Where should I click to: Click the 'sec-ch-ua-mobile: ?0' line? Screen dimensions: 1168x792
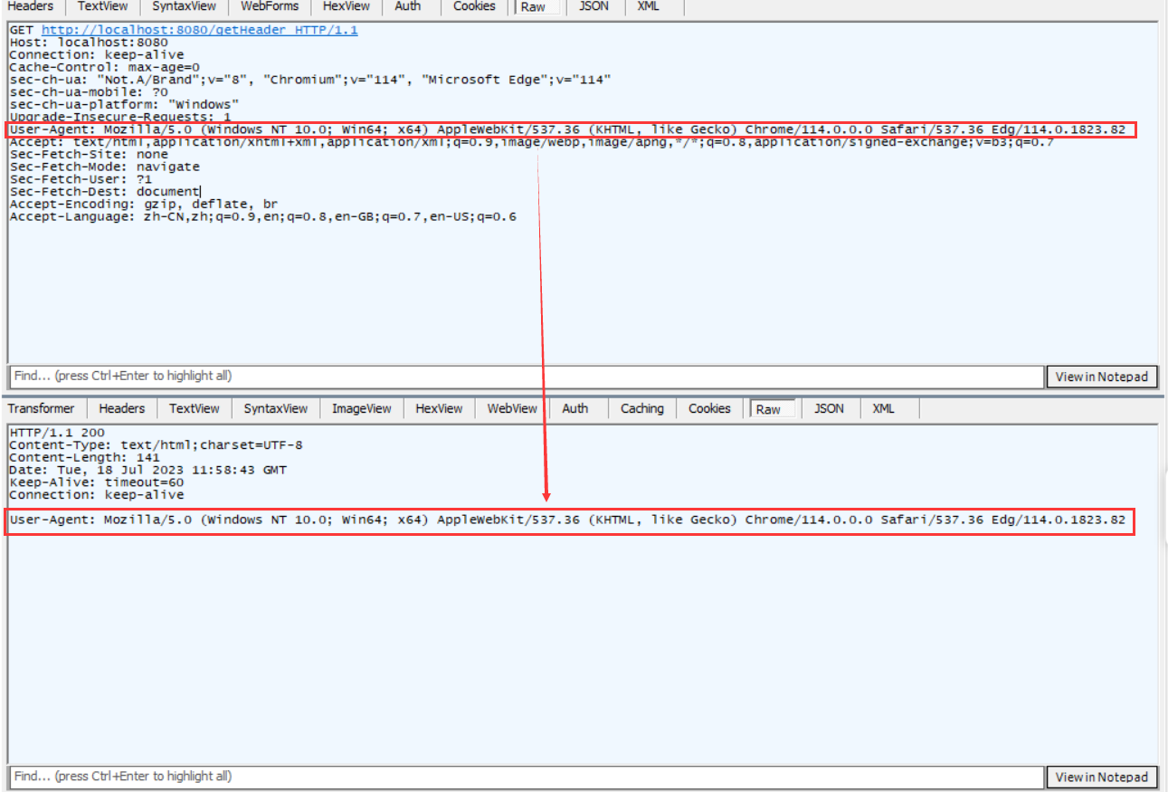(x=89, y=92)
